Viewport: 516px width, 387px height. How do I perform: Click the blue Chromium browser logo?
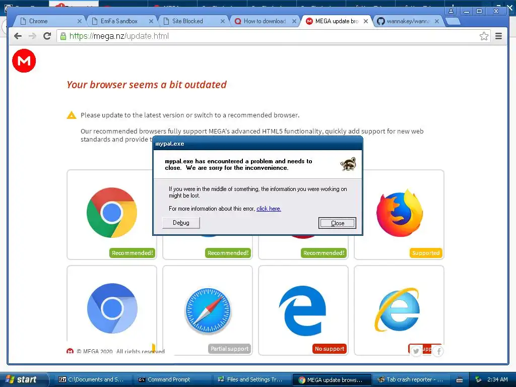click(112, 308)
